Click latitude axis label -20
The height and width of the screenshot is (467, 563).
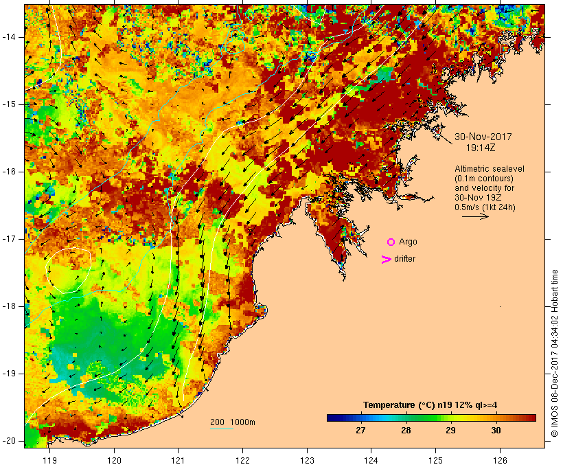coord(9,441)
